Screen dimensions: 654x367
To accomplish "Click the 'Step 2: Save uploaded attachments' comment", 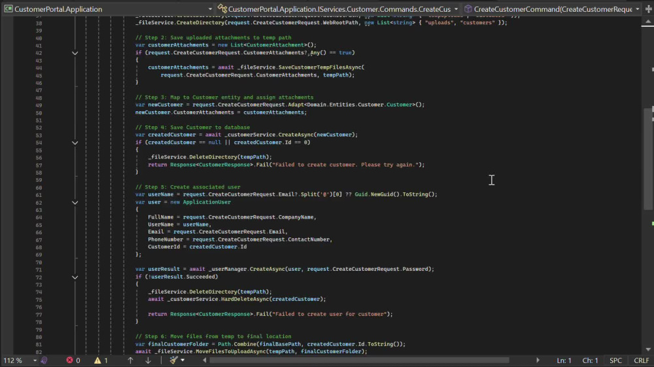I will coord(213,37).
